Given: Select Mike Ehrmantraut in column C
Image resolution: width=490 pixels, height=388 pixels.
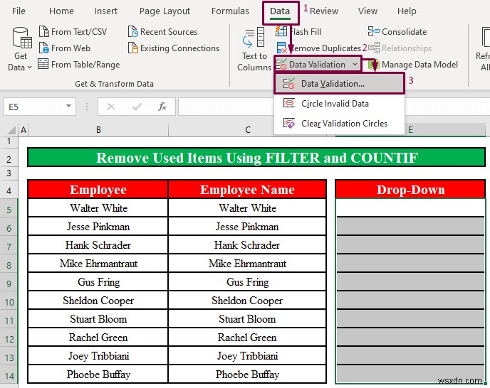Looking at the screenshot, I should 248,263.
